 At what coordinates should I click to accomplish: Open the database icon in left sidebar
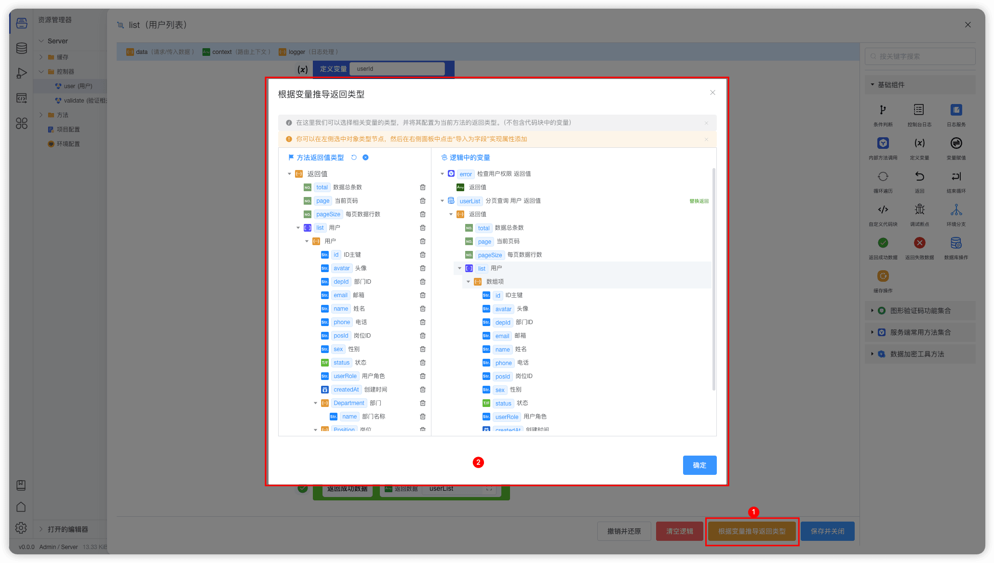tap(21, 48)
